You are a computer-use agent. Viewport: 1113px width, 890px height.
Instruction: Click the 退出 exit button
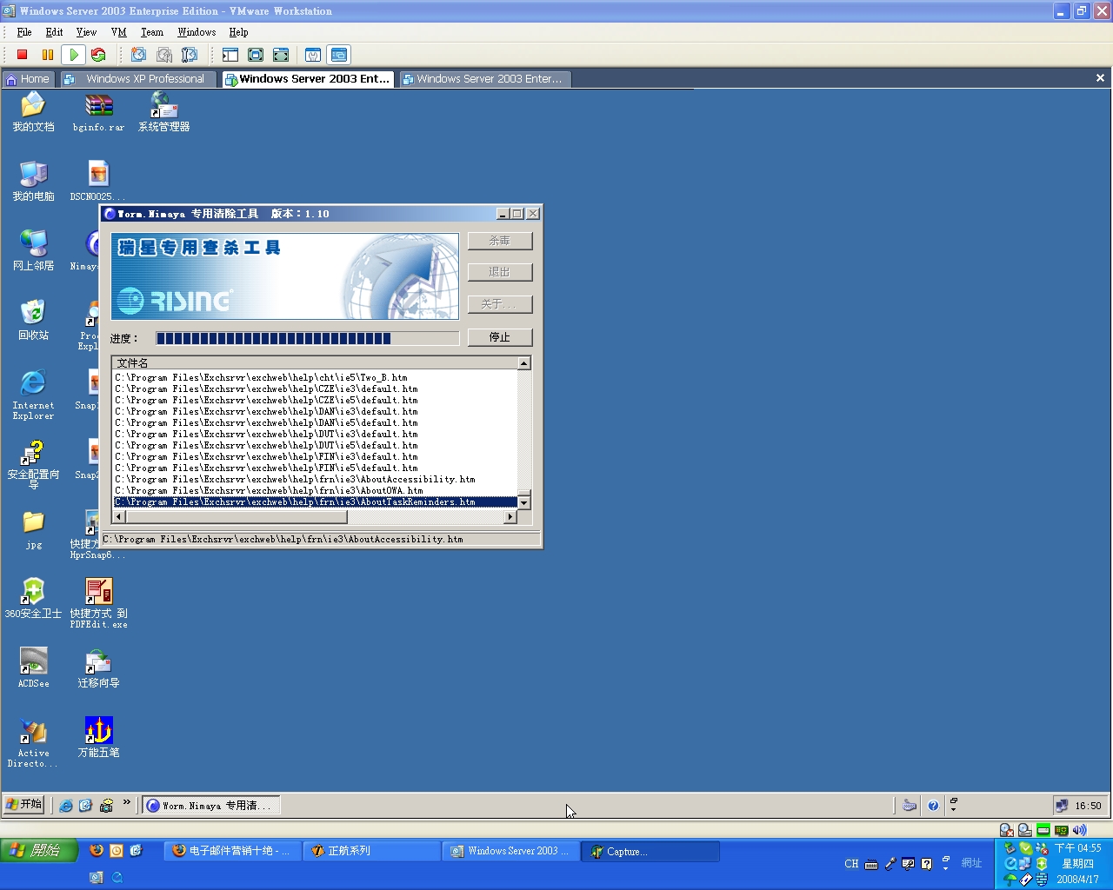pyautogui.click(x=499, y=272)
